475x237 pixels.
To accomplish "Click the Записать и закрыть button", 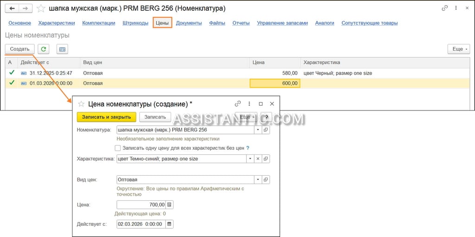I will [106, 117].
